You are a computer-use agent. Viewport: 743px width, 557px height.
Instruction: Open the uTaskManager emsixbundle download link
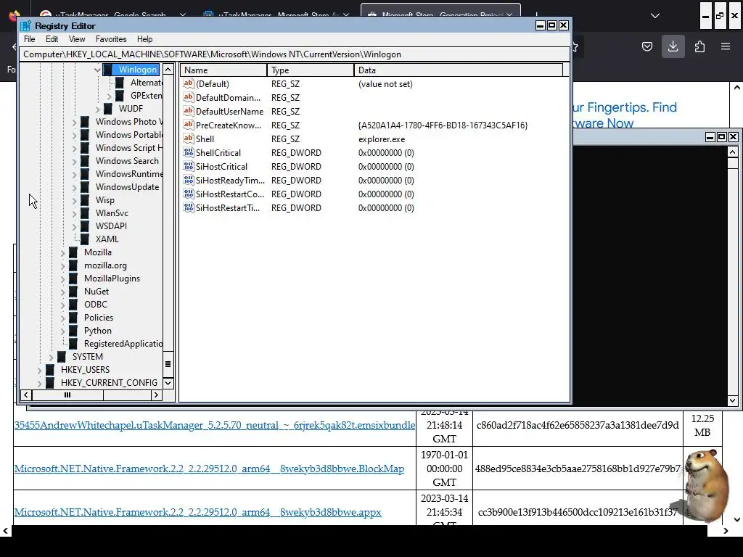click(x=215, y=425)
